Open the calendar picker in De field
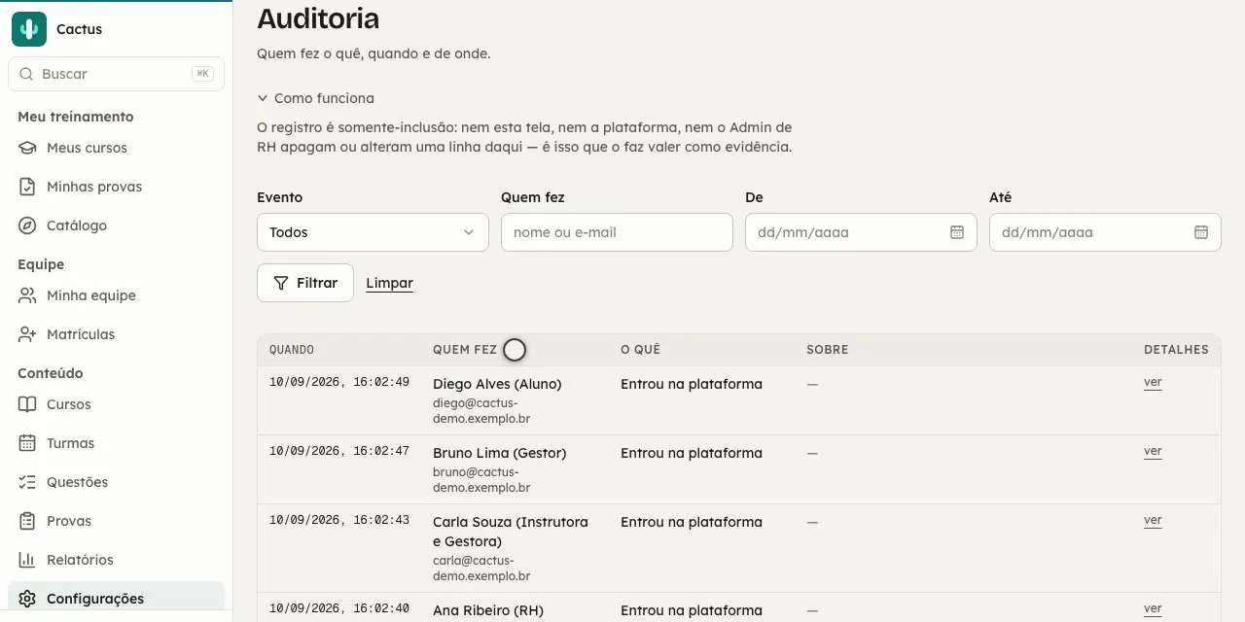This screenshot has height=622, width=1245. [957, 232]
